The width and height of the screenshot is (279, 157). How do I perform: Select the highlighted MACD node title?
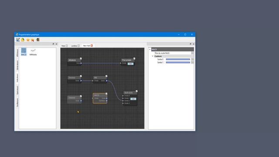pyautogui.click(x=97, y=96)
